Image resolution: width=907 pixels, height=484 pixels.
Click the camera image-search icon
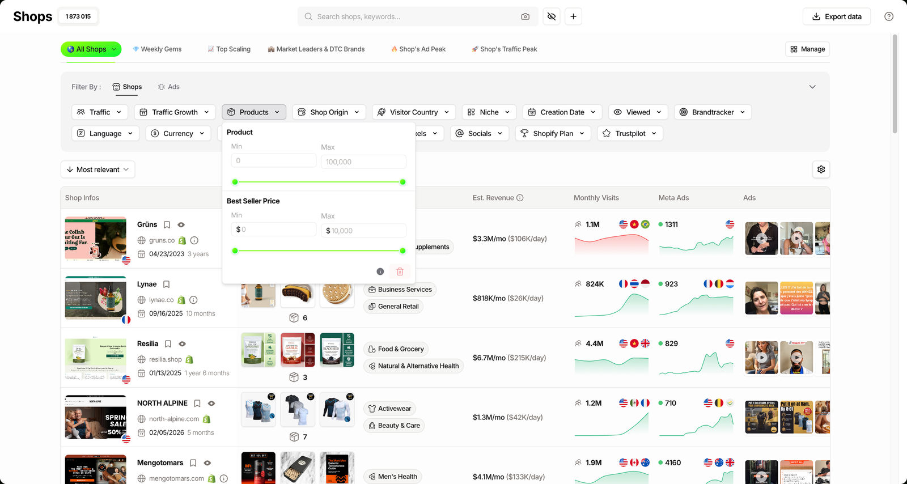click(x=525, y=16)
